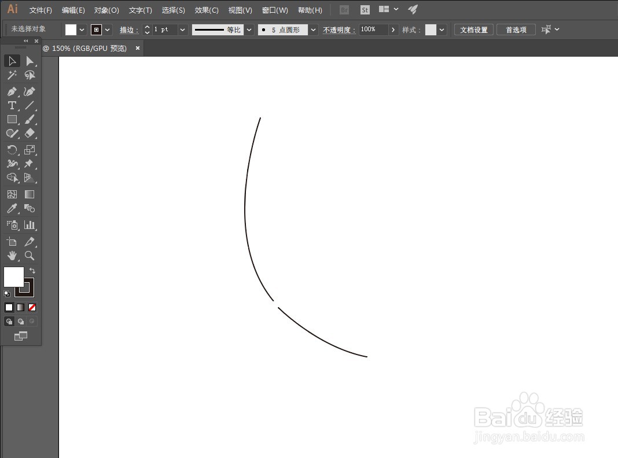Viewport: 618px width, 458px height.
Task: Open the 文字(T) menu
Action: coord(140,10)
